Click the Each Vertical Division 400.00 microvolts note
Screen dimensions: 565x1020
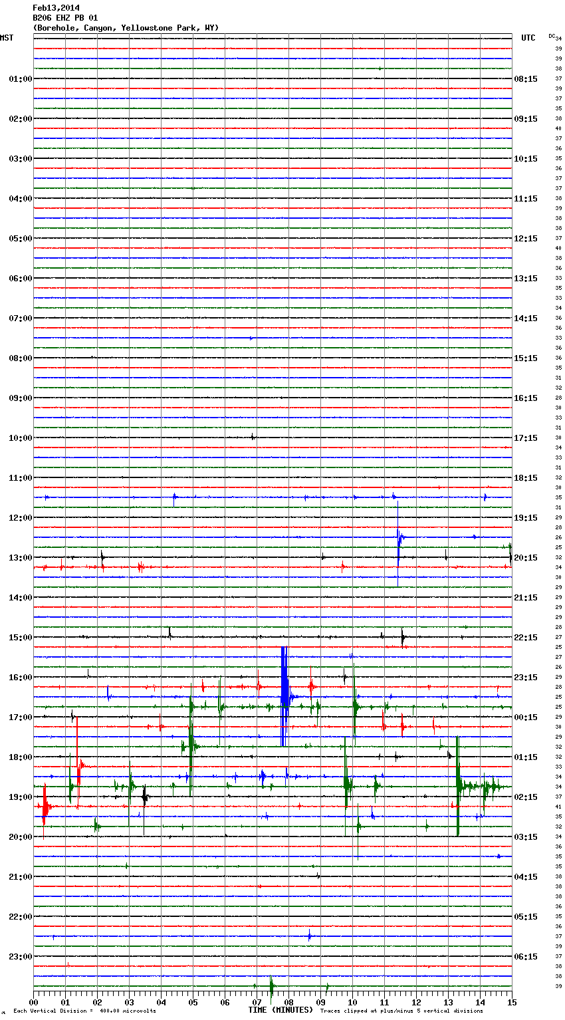[x=84, y=1011]
